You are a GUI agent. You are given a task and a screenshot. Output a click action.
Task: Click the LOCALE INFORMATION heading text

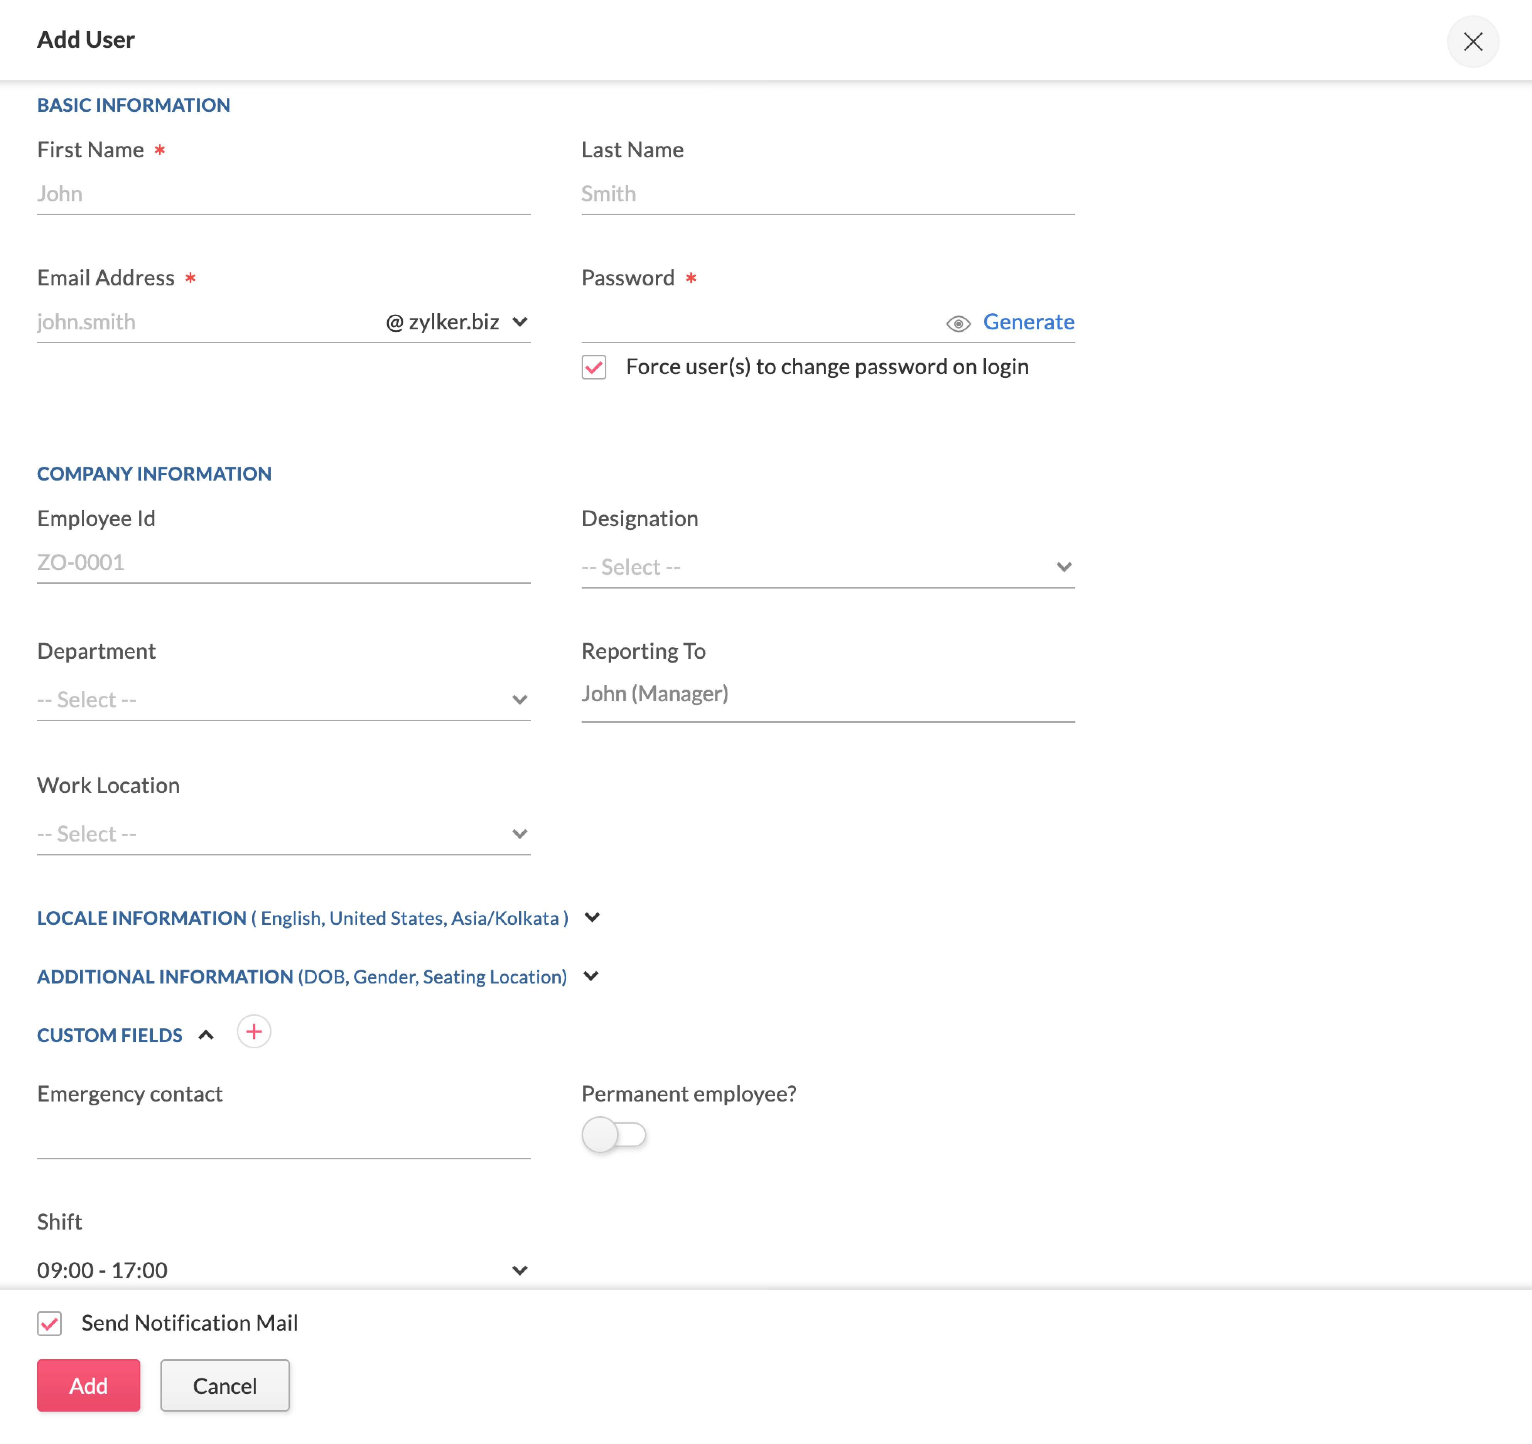pos(142,918)
